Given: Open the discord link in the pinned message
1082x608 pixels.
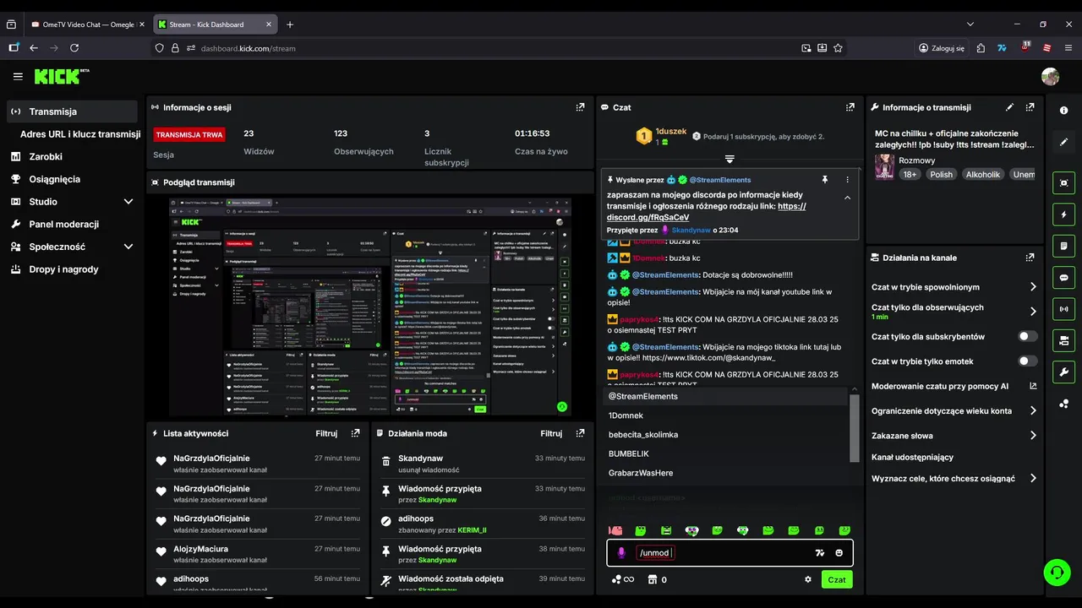Looking at the screenshot, I should 706,212.
